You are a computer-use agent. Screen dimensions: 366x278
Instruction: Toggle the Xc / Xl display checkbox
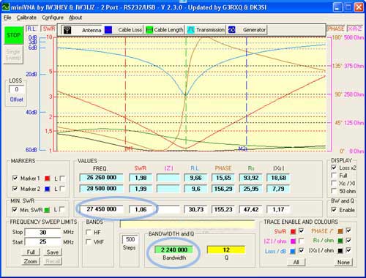point(334,183)
